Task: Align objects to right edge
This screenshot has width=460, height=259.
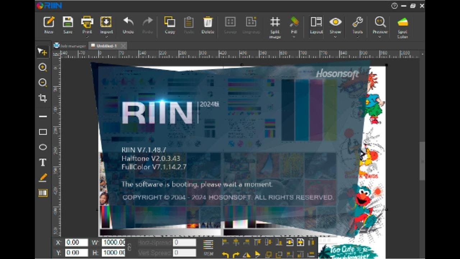Action: tap(247, 242)
